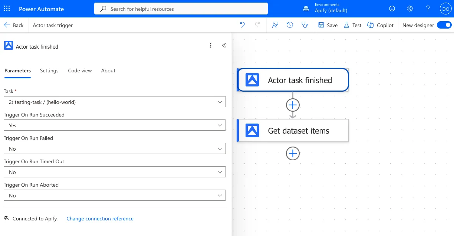
Task: Switch to the About tab
Action: click(x=108, y=71)
